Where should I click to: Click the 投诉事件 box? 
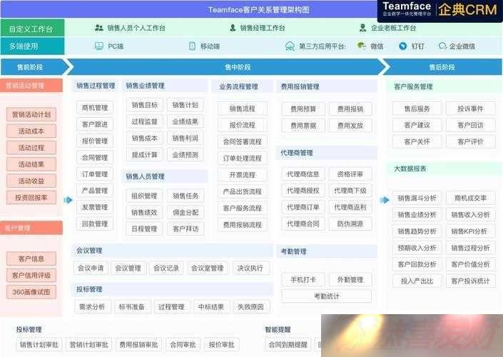(470, 109)
